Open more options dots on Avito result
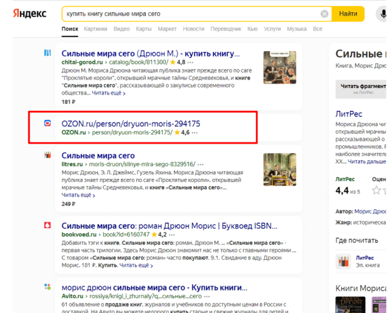The width and height of the screenshot is (389, 313). pyautogui.click(x=207, y=296)
